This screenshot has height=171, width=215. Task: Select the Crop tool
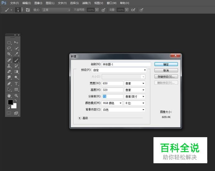9,54
